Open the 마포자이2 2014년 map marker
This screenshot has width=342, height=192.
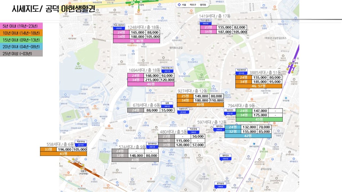pos(81,143)
